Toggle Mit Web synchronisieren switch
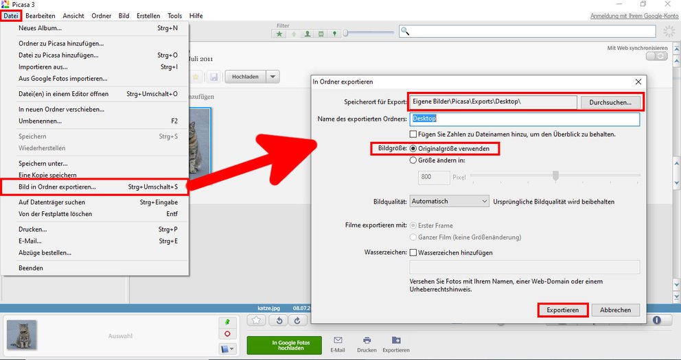Image resolution: width=681 pixels, height=360 pixels. tap(656, 56)
